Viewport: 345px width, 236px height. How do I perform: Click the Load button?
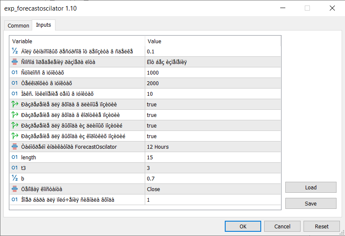pyautogui.click(x=310, y=187)
